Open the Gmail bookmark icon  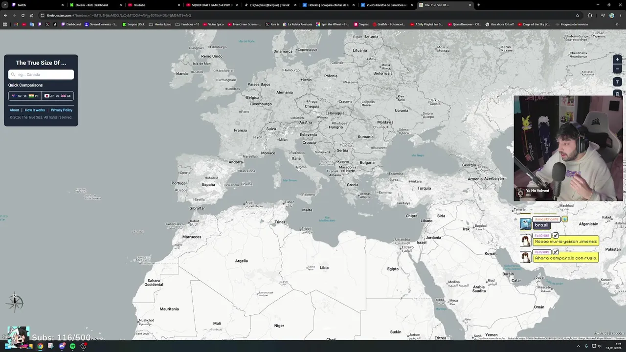[x=16, y=24]
